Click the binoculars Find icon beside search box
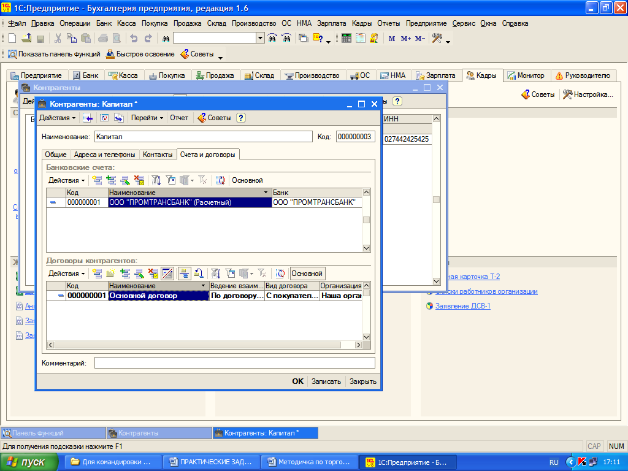This screenshot has width=628, height=471. (166, 39)
